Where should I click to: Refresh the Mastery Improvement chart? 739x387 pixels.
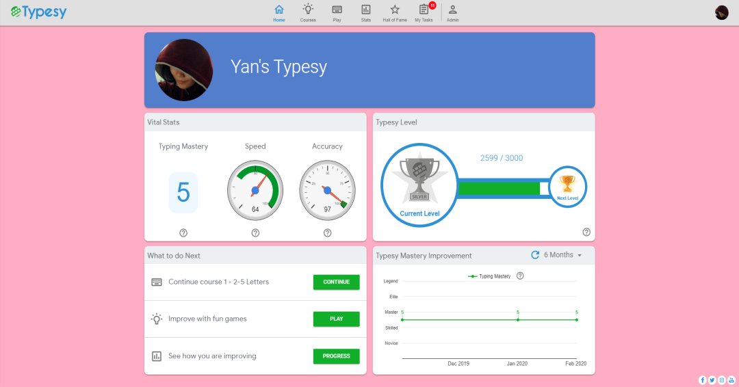tap(535, 255)
